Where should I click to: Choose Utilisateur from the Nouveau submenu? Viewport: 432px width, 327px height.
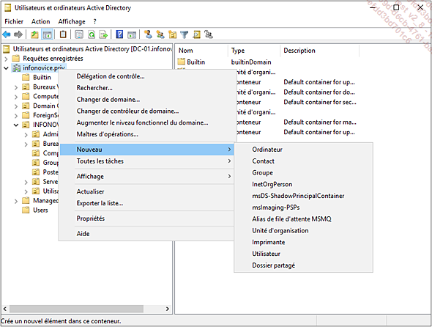[x=266, y=254]
